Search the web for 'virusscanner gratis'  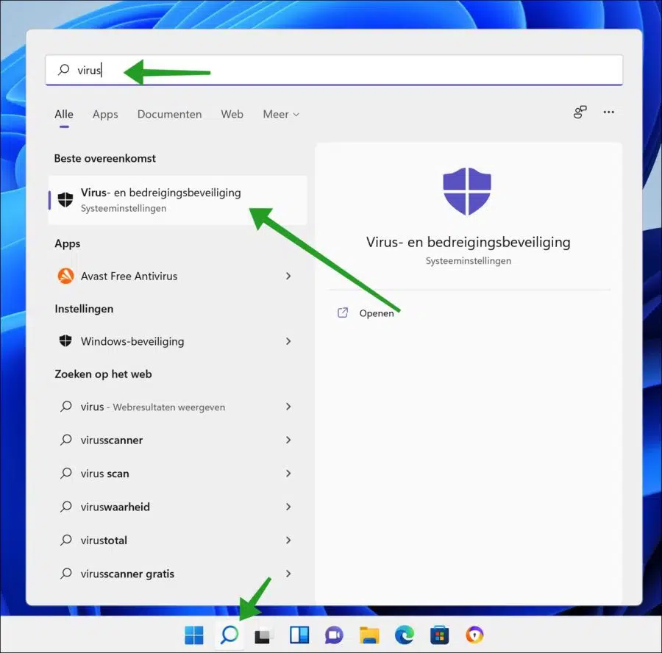tap(178, 574)
